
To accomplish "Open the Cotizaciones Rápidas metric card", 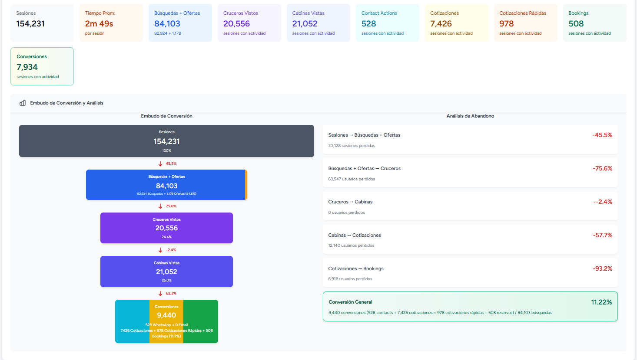I will click(x=525, y=23).
